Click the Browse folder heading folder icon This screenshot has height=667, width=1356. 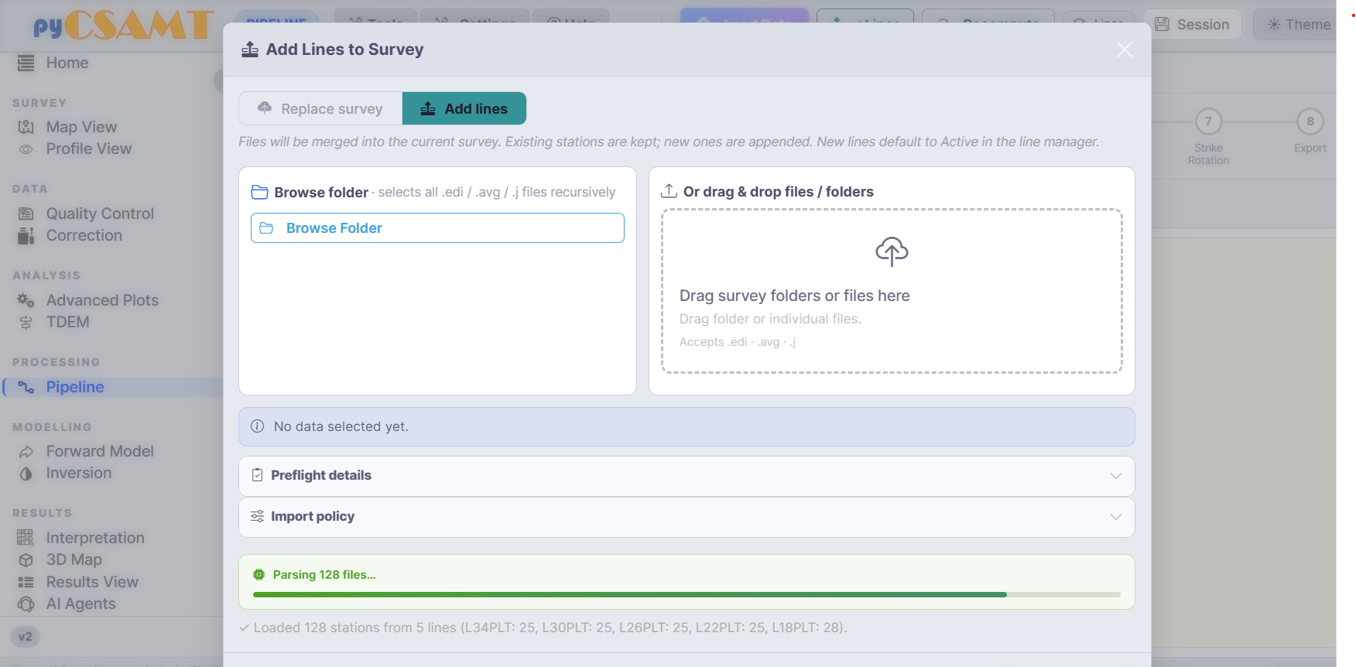[260, 192]
